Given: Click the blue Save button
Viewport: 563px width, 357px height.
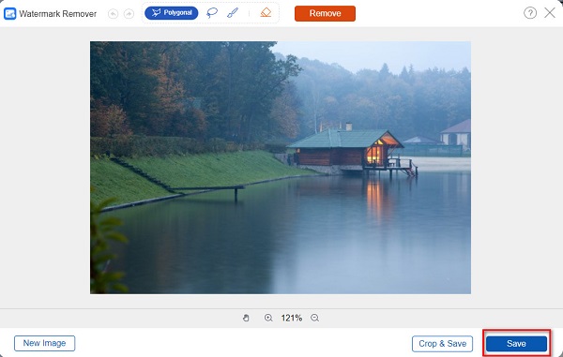Looking at the screenshot, I should point(516,344).
